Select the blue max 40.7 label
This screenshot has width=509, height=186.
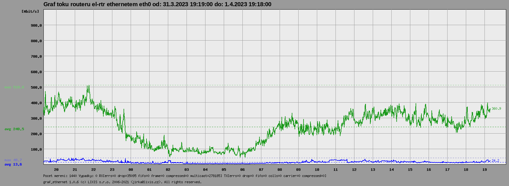[13, 160]
